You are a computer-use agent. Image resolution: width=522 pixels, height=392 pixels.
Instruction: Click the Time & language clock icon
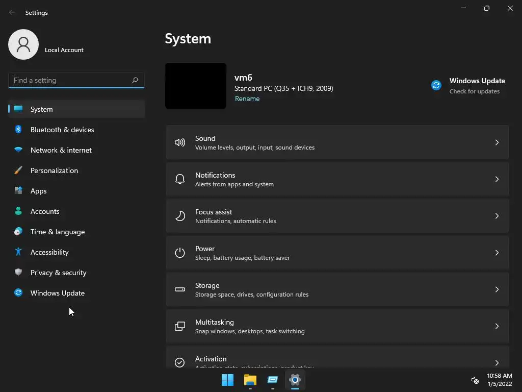pyautogui.click(x=18, y=231)
